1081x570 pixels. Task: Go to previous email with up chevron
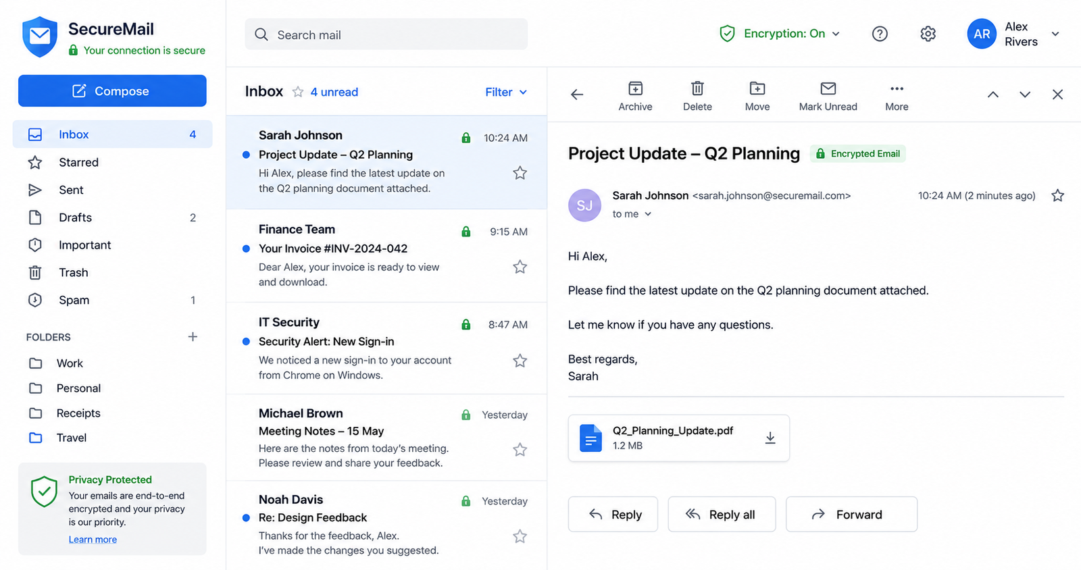[992, 95]
